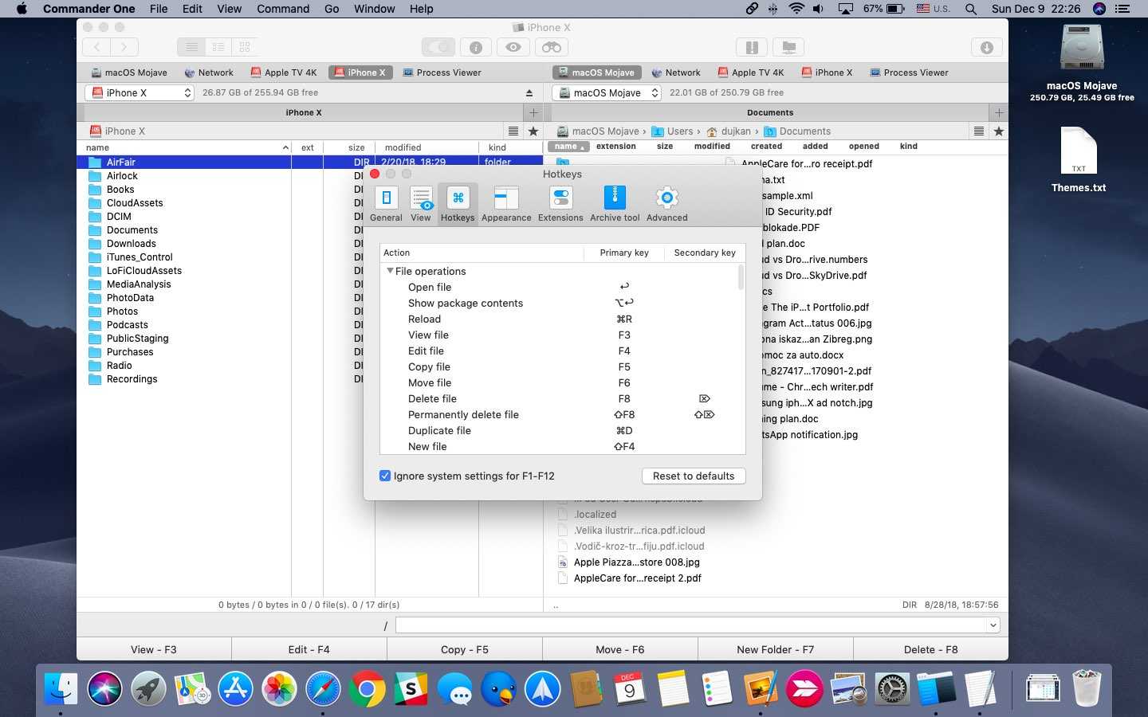Open the command line history dropdown
The height and width of the screenshot is (717, 1148).
click(x=993, y=625)
